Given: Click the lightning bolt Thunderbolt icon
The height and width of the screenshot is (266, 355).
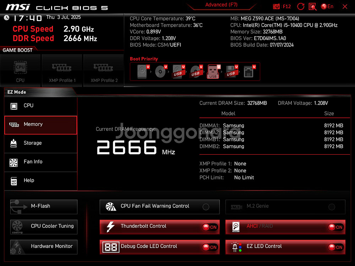Looking at the screenshot, I should [x=110, y=227].
